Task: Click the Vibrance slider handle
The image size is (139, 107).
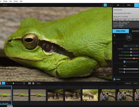Action: pos(134,58)
